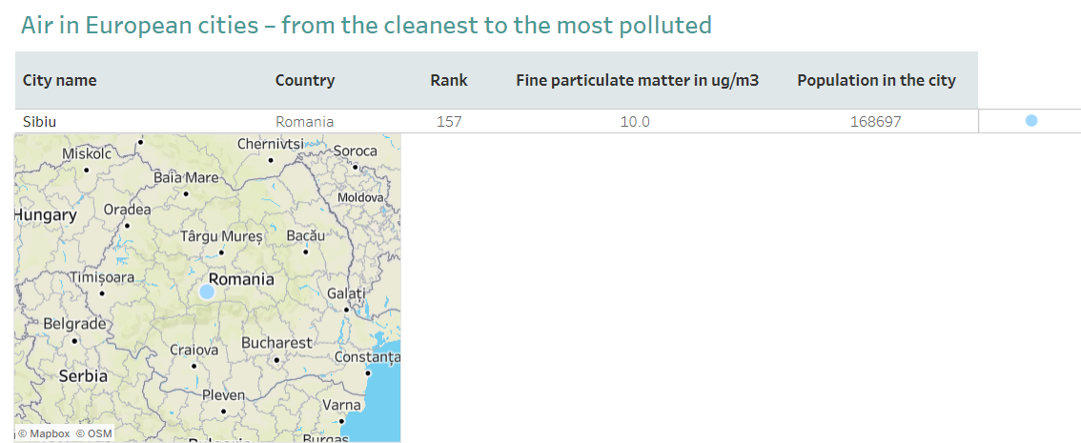Click the Mapbox attribution link
Image resolution: width=1081 pixels, height=443 pixels.
(x=44, y=433)
